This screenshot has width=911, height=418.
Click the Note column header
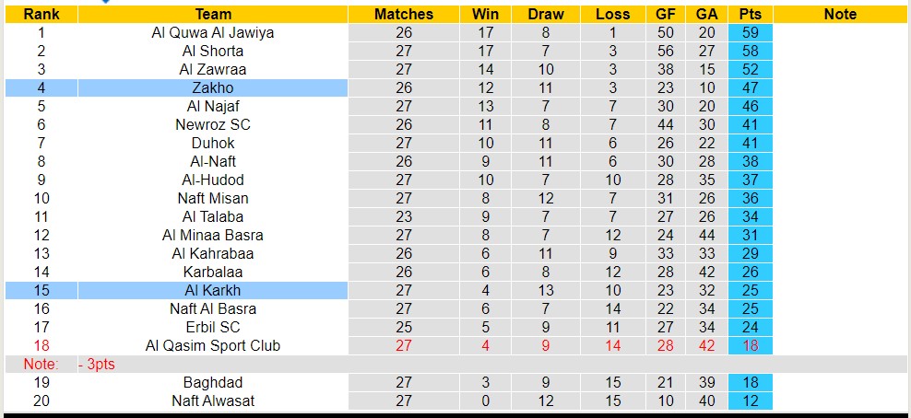840,14
